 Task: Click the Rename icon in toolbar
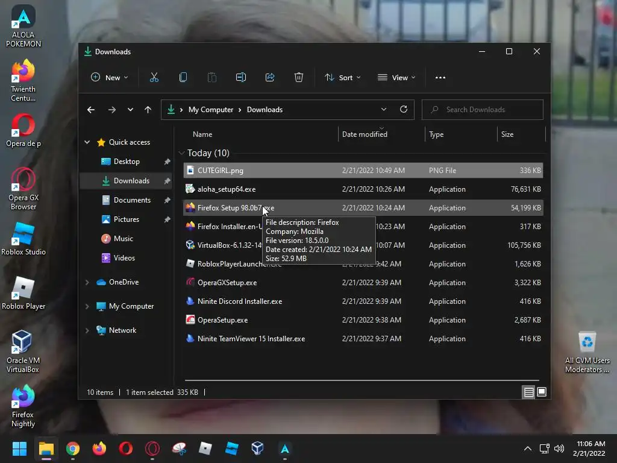(x=241, y=78)
